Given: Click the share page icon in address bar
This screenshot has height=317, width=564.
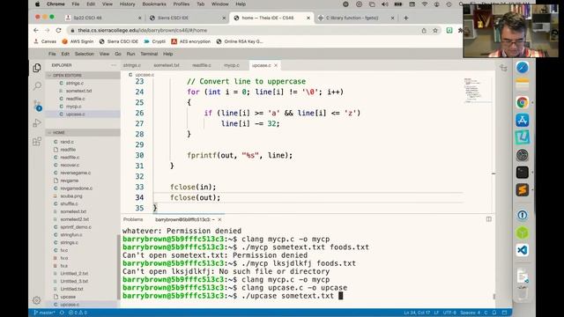Looking at the screenshot, I should (424, 31).
